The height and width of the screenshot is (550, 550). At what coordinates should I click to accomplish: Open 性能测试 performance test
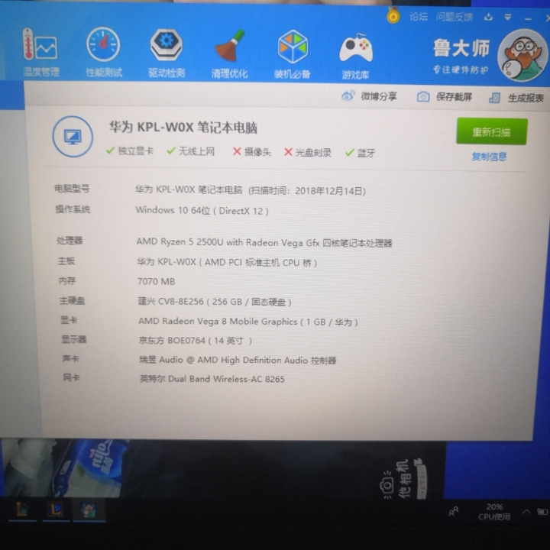103,53
